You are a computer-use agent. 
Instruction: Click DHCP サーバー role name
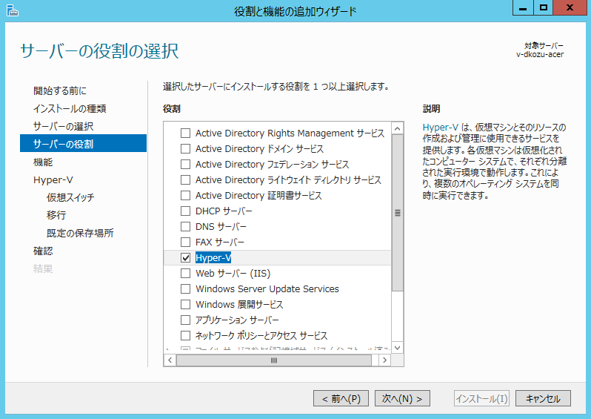pos(224,211)
